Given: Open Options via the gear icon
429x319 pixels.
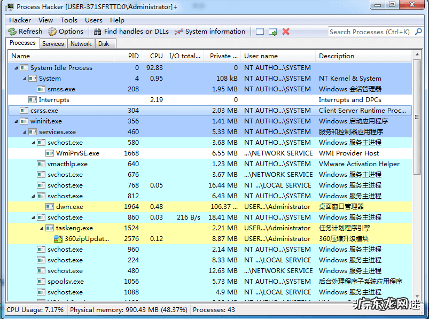Looking at the screenshot, I should click(x=52, y=32).
